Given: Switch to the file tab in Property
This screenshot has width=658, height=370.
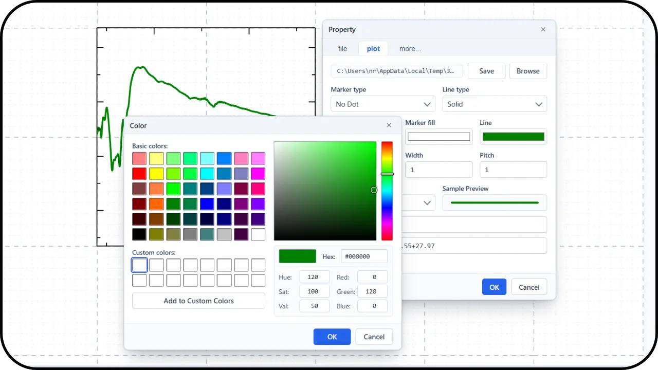Looking at the screenshot, I should (x=342, y=49).
